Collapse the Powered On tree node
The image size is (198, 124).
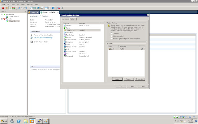[x=2, y=15]
